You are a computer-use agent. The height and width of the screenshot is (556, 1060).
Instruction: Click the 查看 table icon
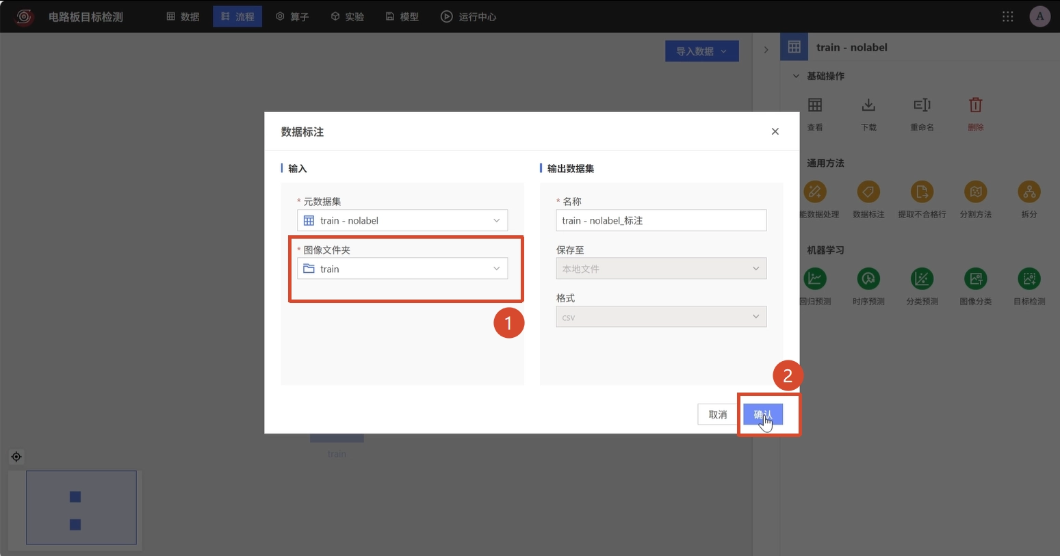tap(815, 105)
